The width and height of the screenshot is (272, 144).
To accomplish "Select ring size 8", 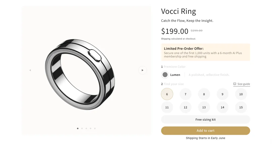I will 204,94.
